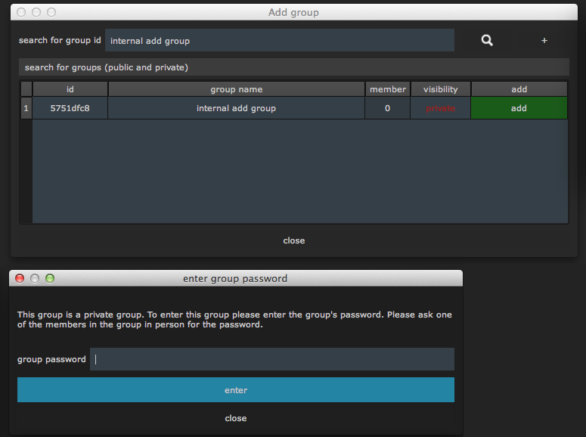The width and height of the screenshot is (586, 437).
Task: Click the member count cell showing 0
Action: coord(387,108)
